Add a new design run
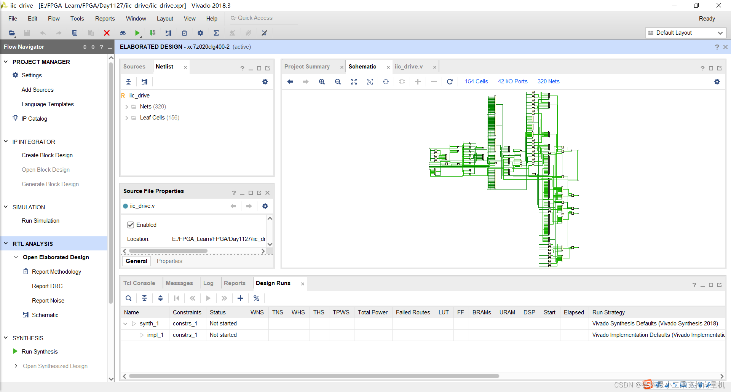 [240, 298]
